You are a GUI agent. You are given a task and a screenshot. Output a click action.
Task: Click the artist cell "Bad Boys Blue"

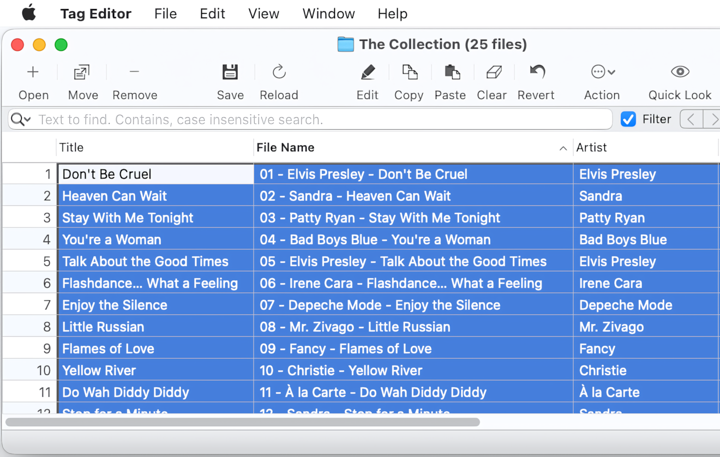646,239
